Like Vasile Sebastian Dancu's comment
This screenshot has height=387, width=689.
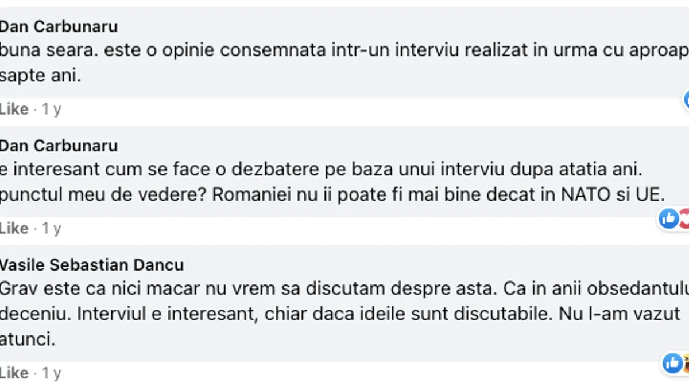click(14, 373)
